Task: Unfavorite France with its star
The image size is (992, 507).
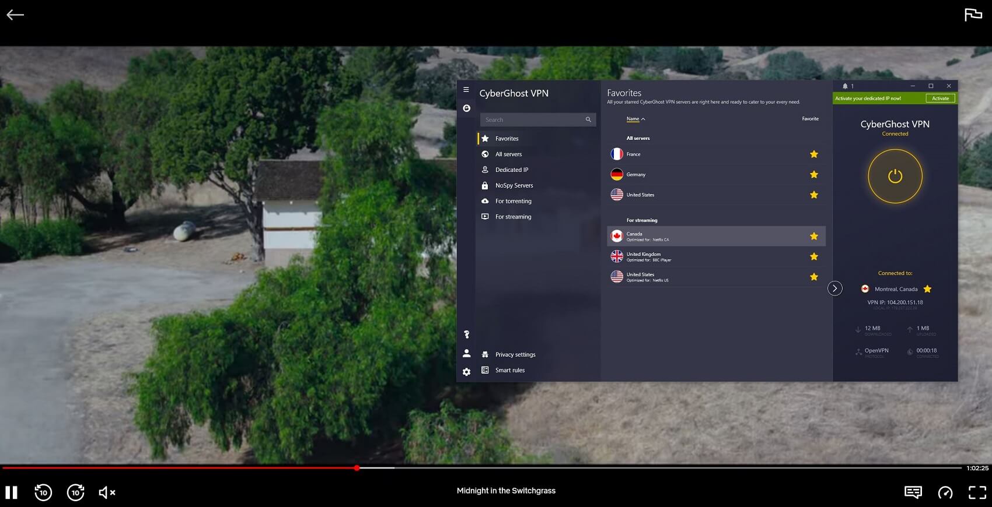Action: [814, 154]
